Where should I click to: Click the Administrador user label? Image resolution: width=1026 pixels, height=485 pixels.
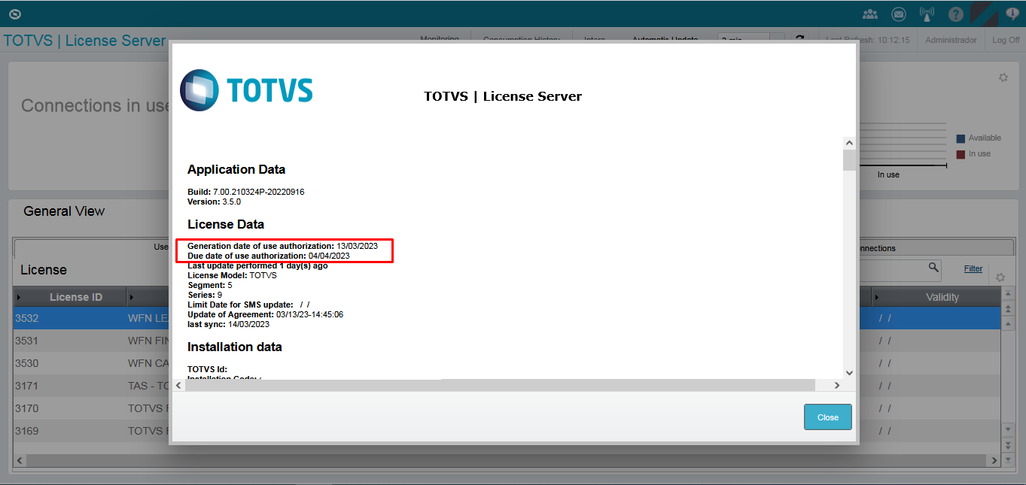(951, 40)
